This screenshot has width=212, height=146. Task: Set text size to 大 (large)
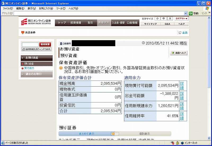tap(170, 18)
